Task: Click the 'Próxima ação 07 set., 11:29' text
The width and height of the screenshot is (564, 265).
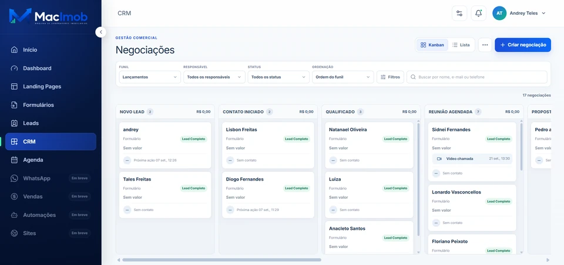Action: (258, 210)
